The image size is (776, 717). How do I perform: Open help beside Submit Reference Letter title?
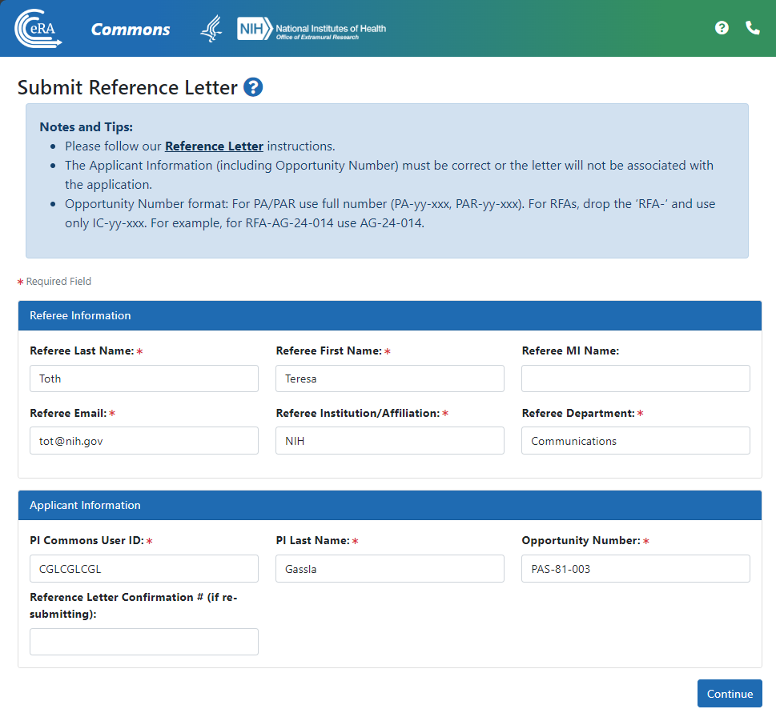pos(252,86)
